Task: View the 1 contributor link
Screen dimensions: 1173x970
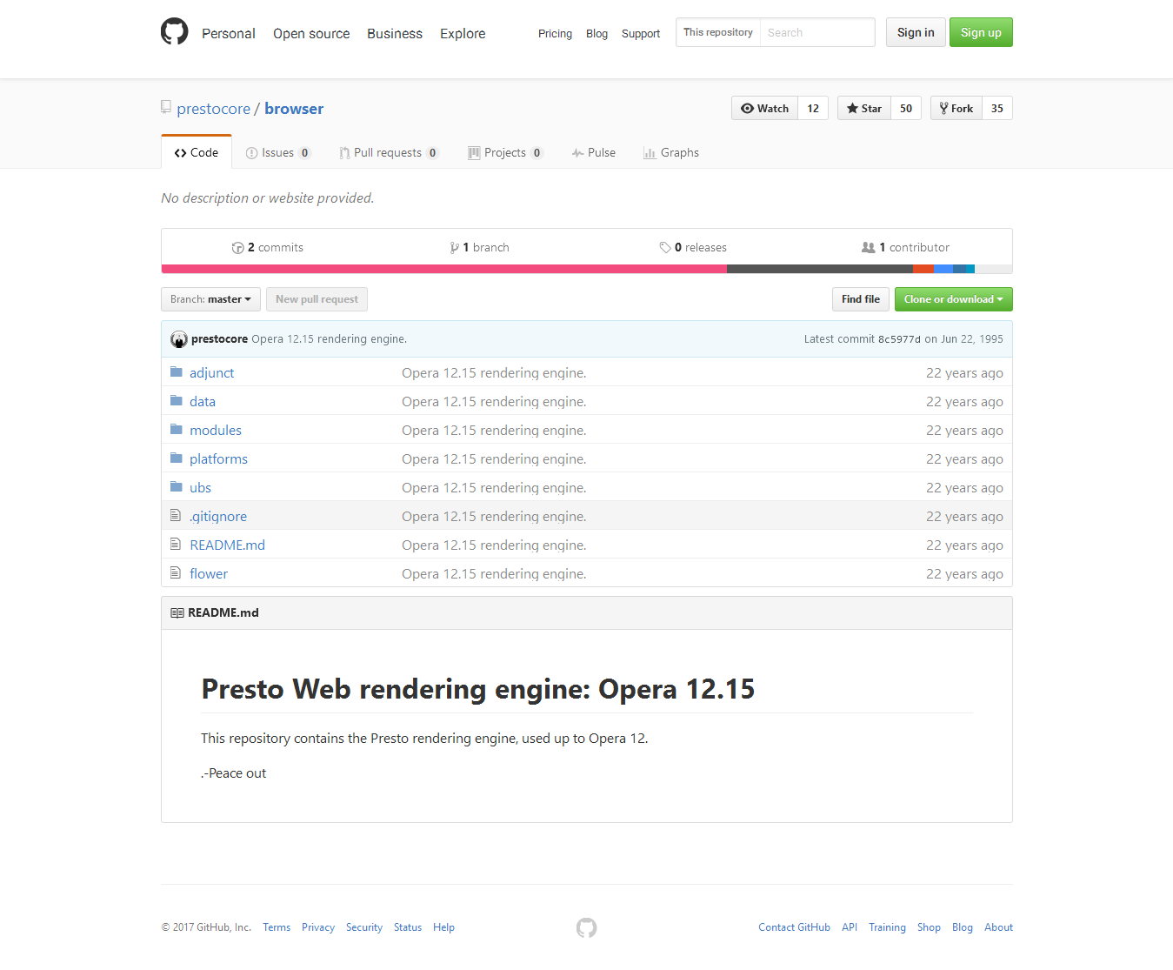Action: click(905, 248)
